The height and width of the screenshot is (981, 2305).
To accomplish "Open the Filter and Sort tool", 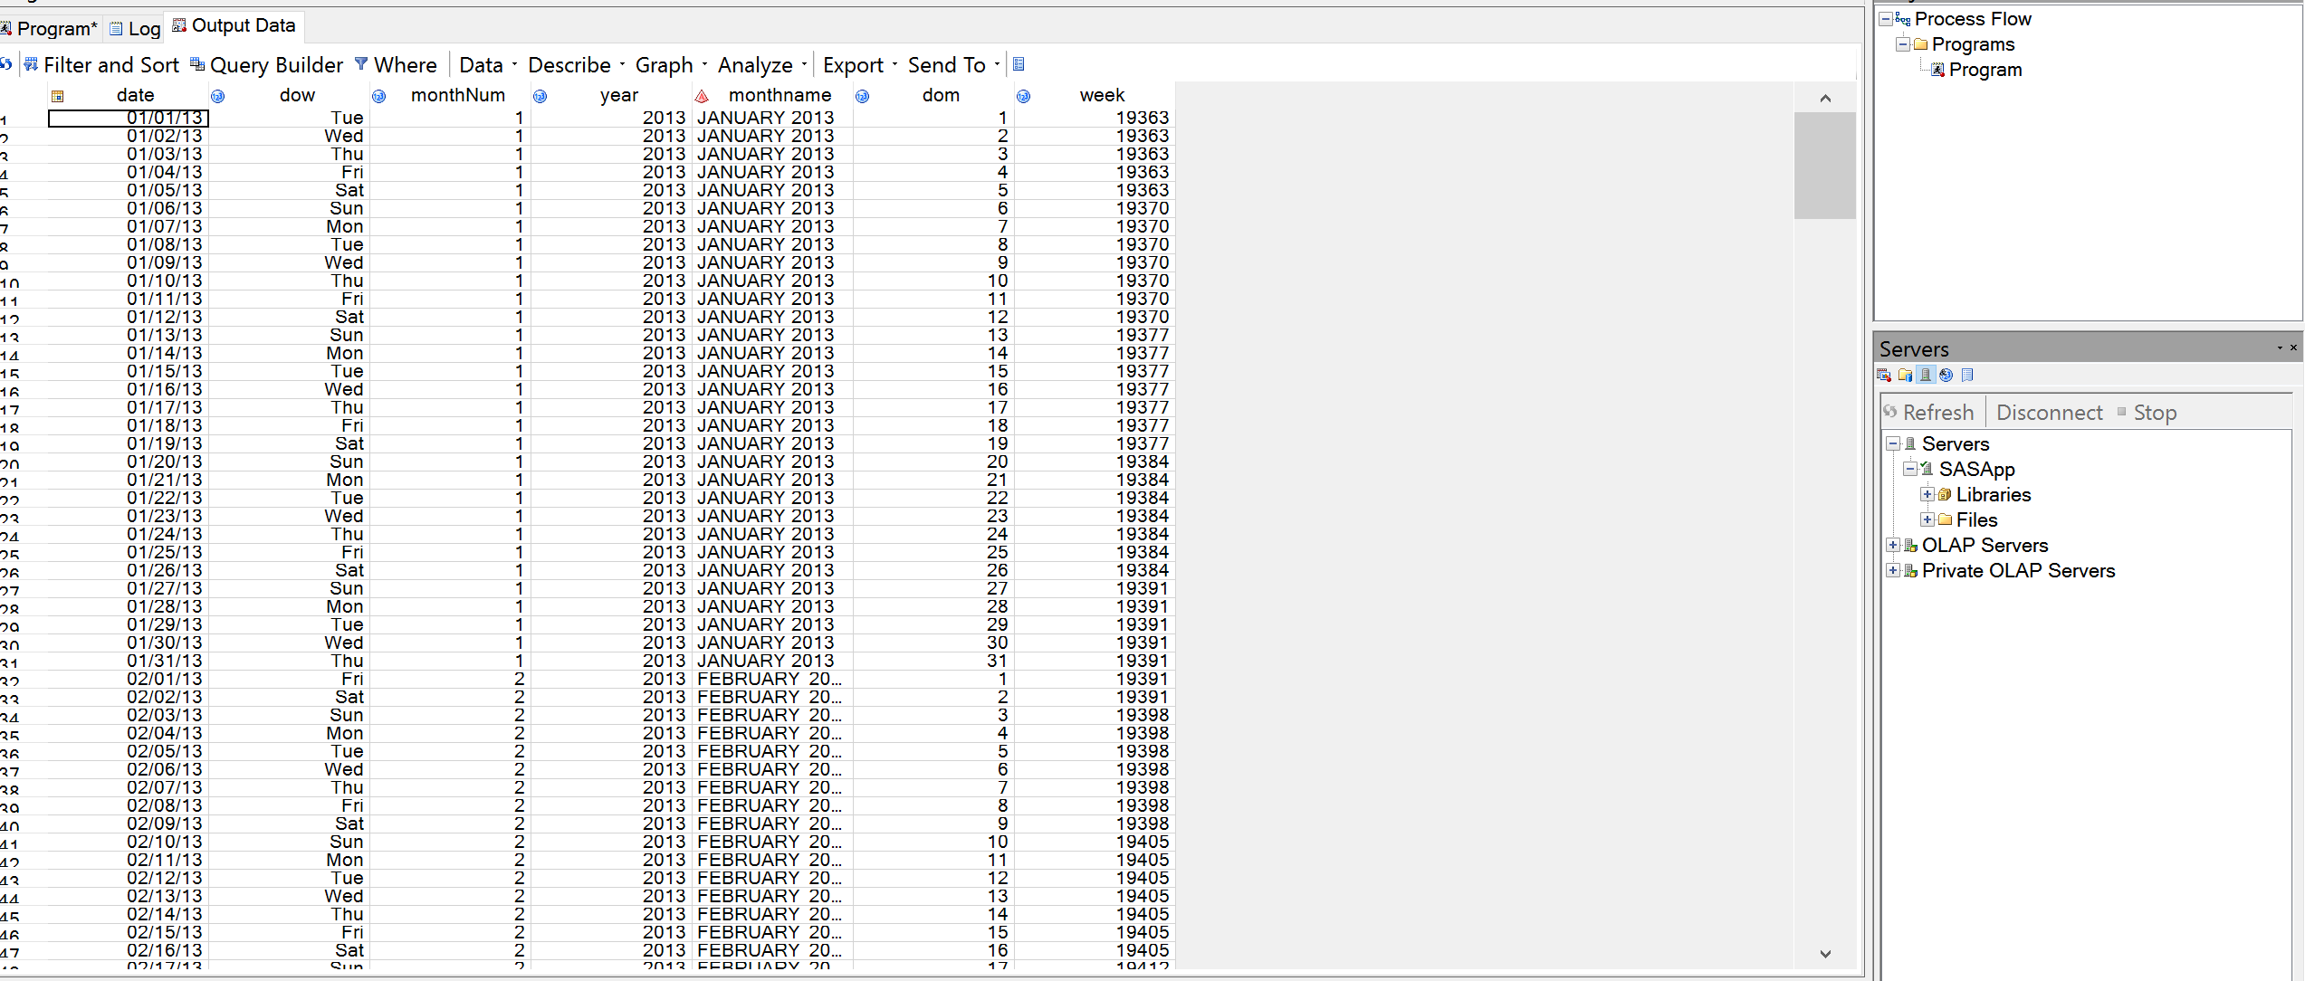I will coord(101,65).
